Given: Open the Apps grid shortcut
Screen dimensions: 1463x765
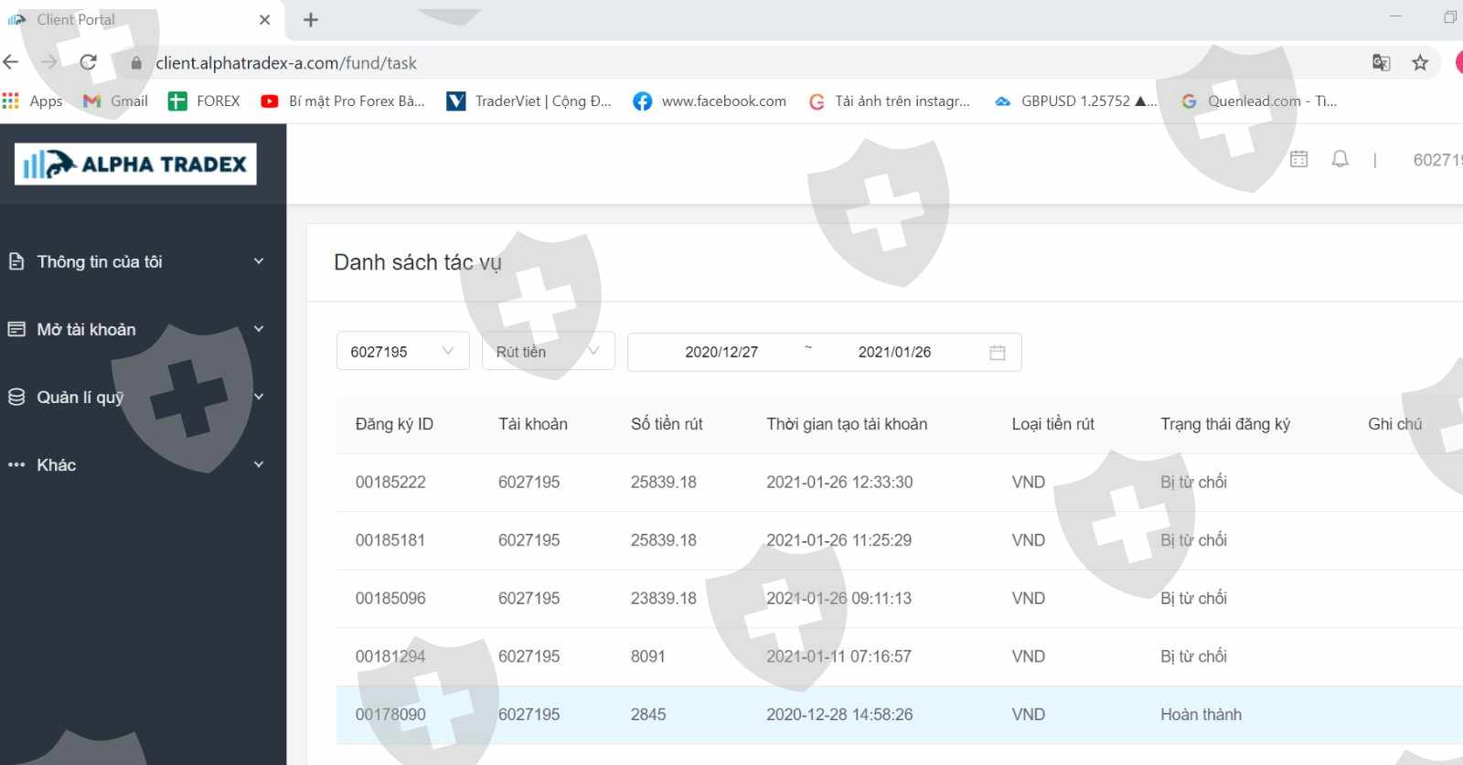Looking at the screenshot, I should [x=33, y=101].
